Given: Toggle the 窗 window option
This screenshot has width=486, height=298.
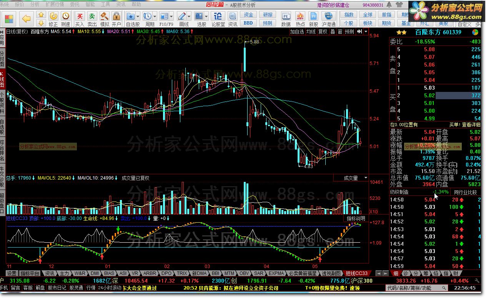Looking at the screenshot, I should [x=340, y=32].
